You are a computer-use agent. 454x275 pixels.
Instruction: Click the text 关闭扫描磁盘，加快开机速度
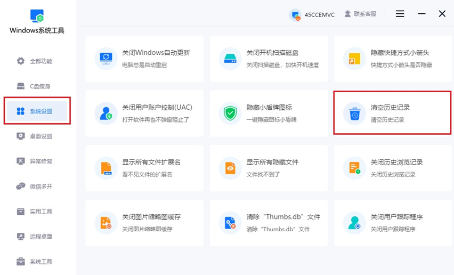[282, 65]
